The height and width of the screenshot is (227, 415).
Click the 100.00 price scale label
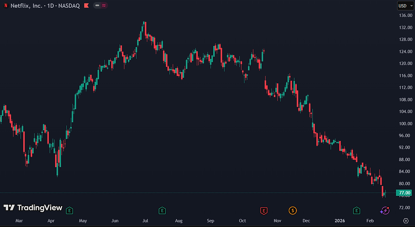point(406,124)
